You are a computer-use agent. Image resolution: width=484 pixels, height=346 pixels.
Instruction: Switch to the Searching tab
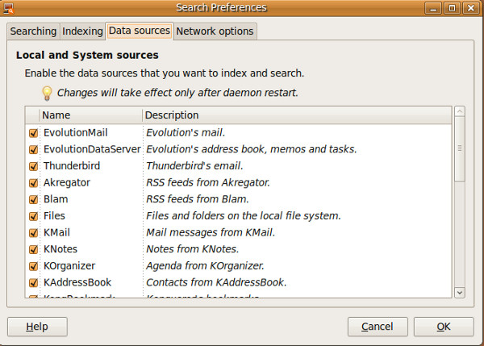click(x=33, y=31)
